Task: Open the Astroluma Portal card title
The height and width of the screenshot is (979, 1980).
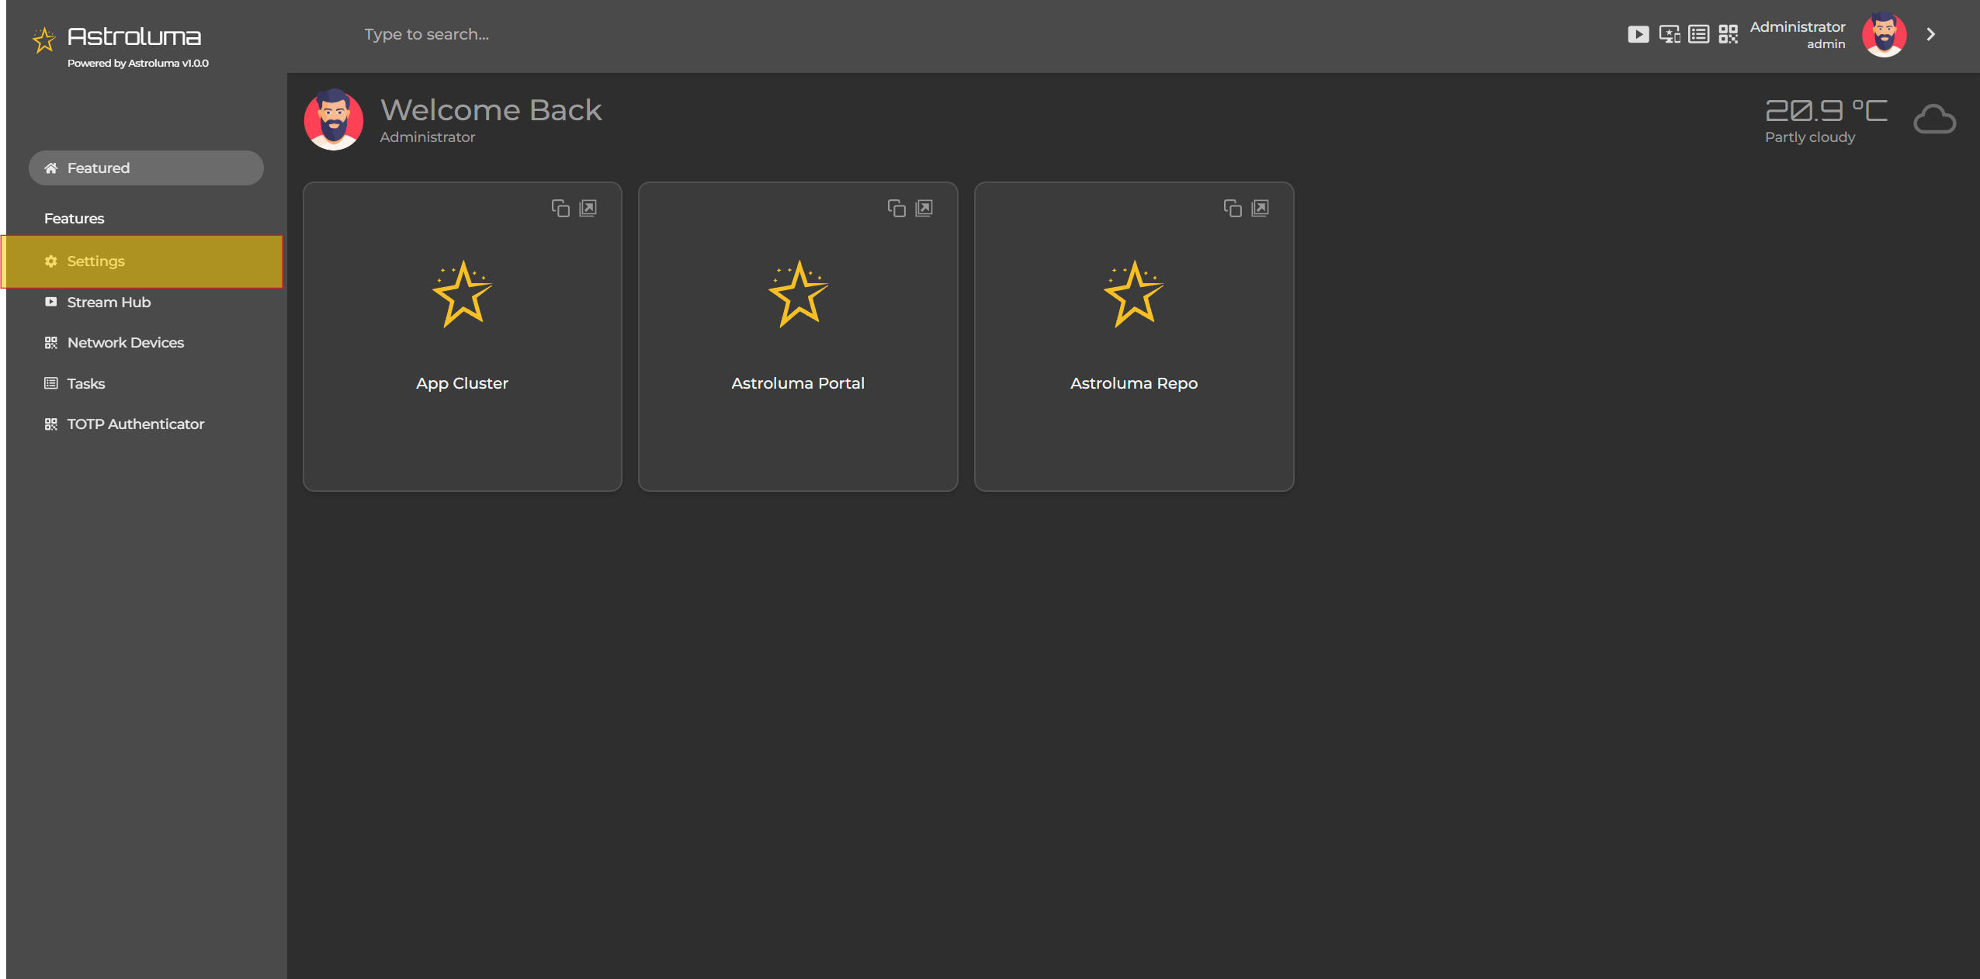Action: click(798, 383)
